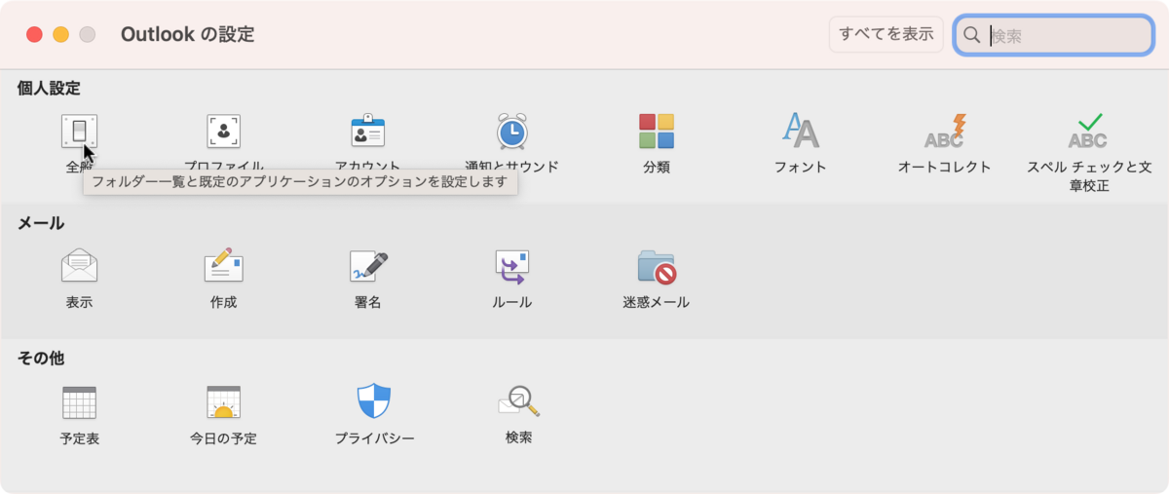The width and height of the screenshot is (1169, 494).
Task: Click the オートコレクト label text
Action: coord(945,167)
